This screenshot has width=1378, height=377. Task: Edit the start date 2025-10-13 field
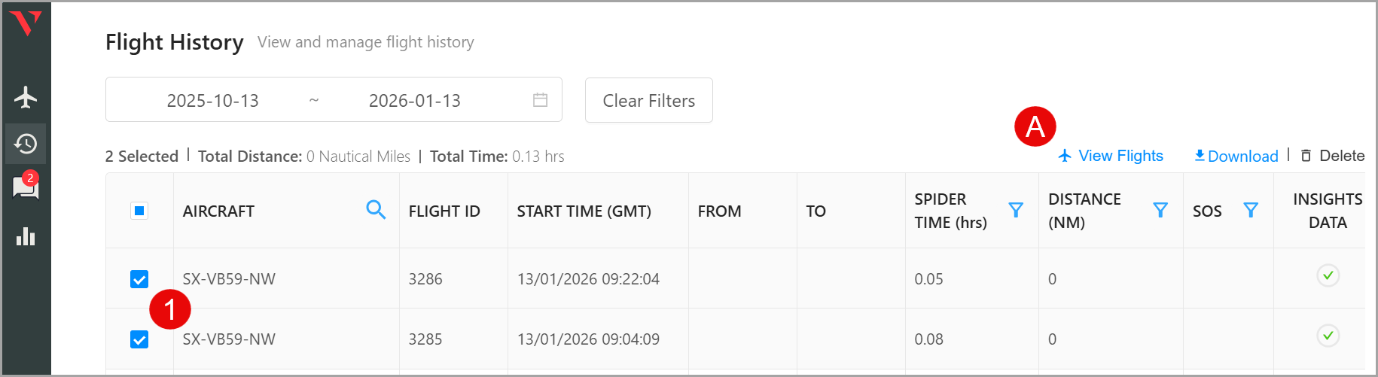pyautogui.click(x=213, y=100)
